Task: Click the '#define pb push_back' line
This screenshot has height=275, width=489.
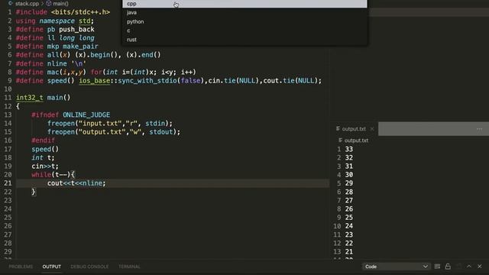Action: pos(55,29)
